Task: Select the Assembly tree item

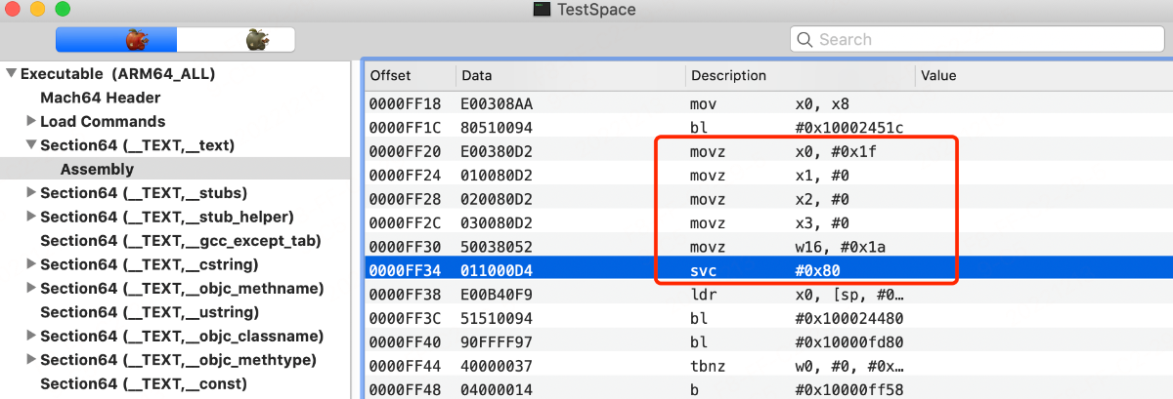Action: (x=97, y=169)
